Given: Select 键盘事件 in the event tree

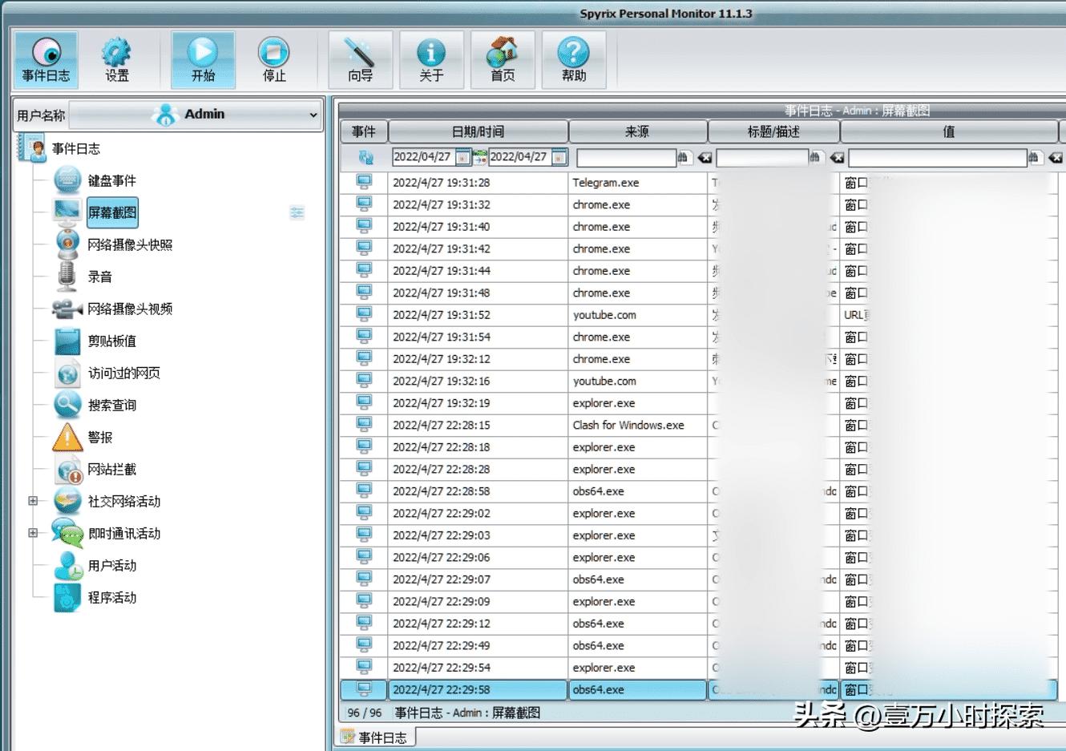Looking at the screenshot, I should click(111, 180).
